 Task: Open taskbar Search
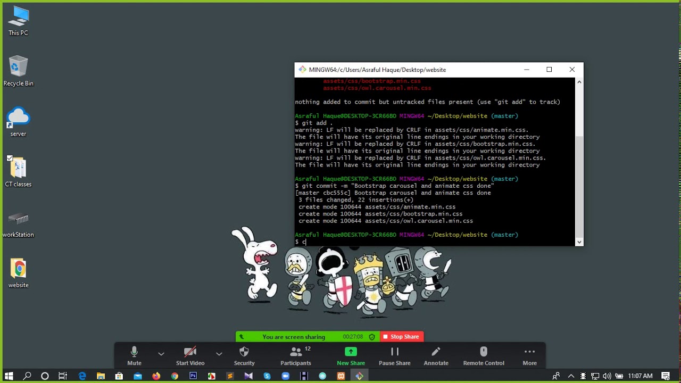(27, 376)
